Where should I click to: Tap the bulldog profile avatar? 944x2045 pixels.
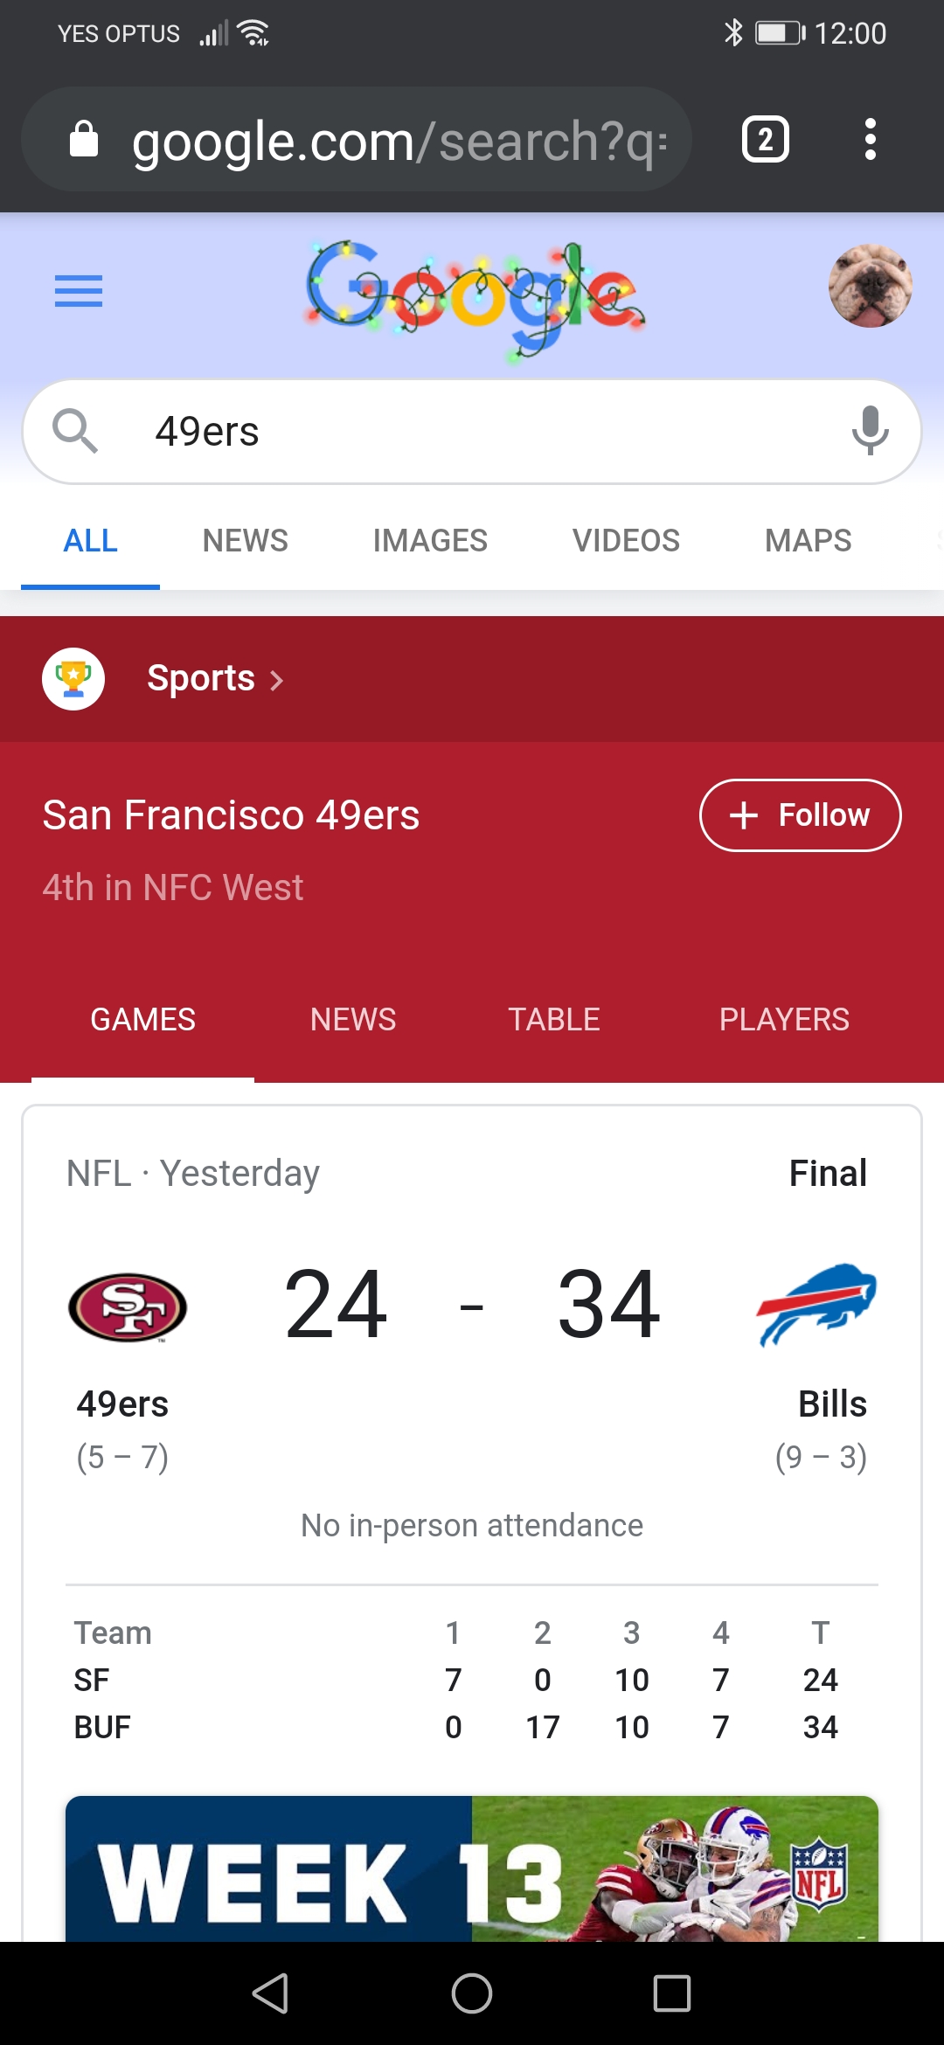pyautogui.click(x=870, y=286)
